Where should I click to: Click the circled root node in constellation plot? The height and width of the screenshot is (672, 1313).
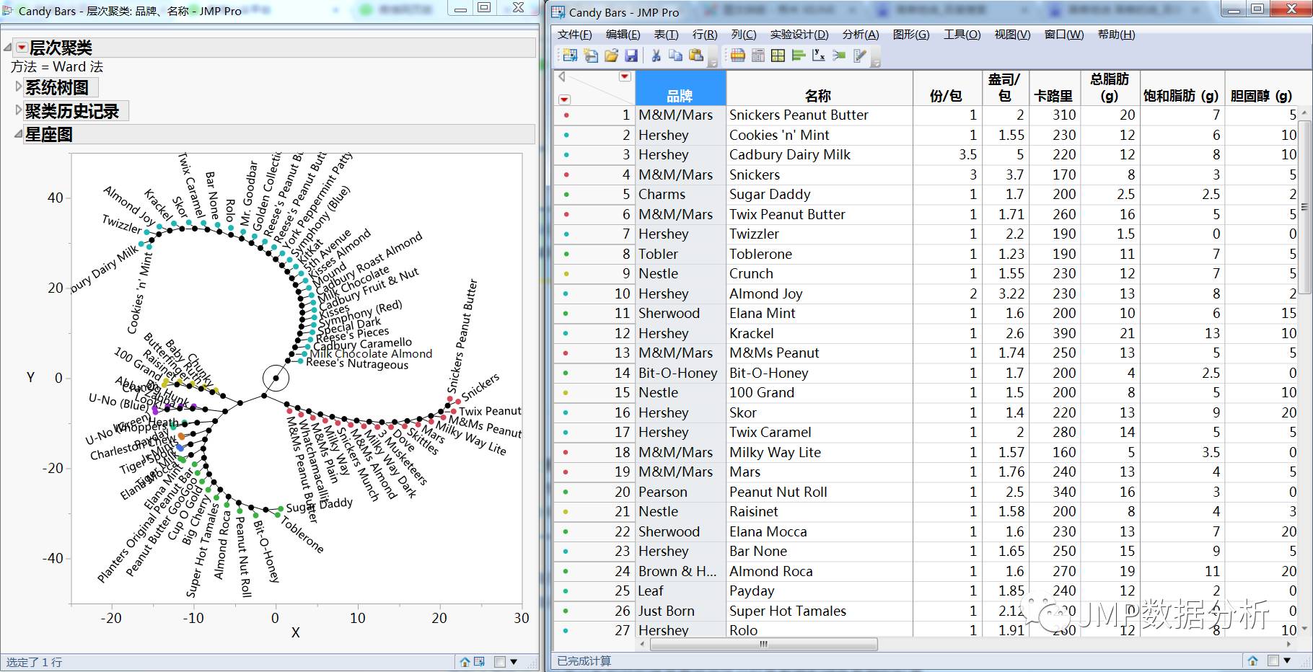(276, 378)
